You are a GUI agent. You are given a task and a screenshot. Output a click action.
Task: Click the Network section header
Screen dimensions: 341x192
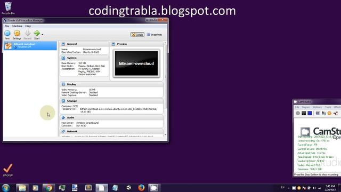pyautogui.click(x=111, y=132)
